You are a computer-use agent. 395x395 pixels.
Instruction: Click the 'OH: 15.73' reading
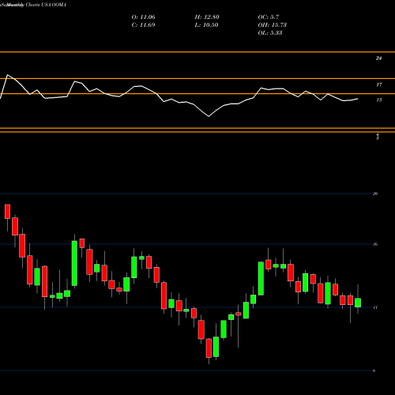coord(273,25)
